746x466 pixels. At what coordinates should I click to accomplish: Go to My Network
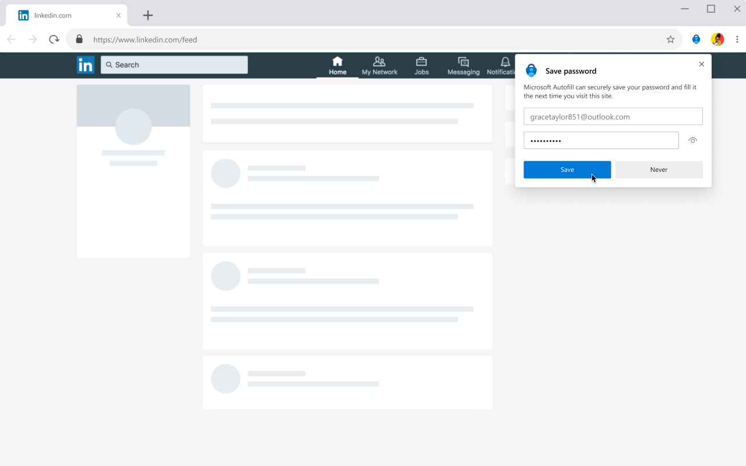click(379, 65)
